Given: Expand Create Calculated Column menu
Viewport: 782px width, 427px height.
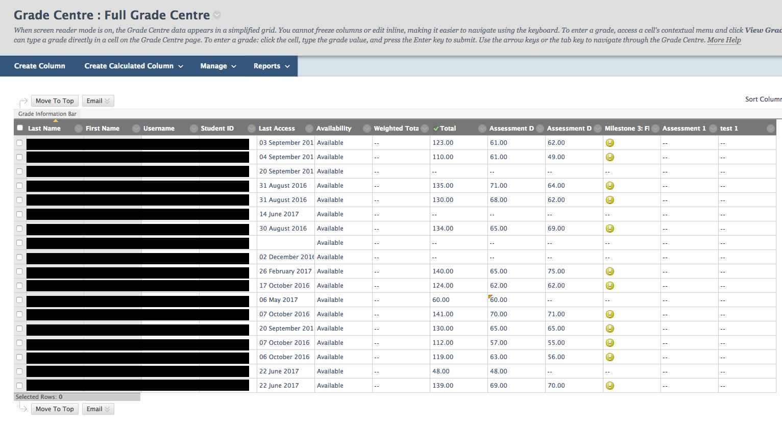Looking at the screenshot, I should click(134, 66).
